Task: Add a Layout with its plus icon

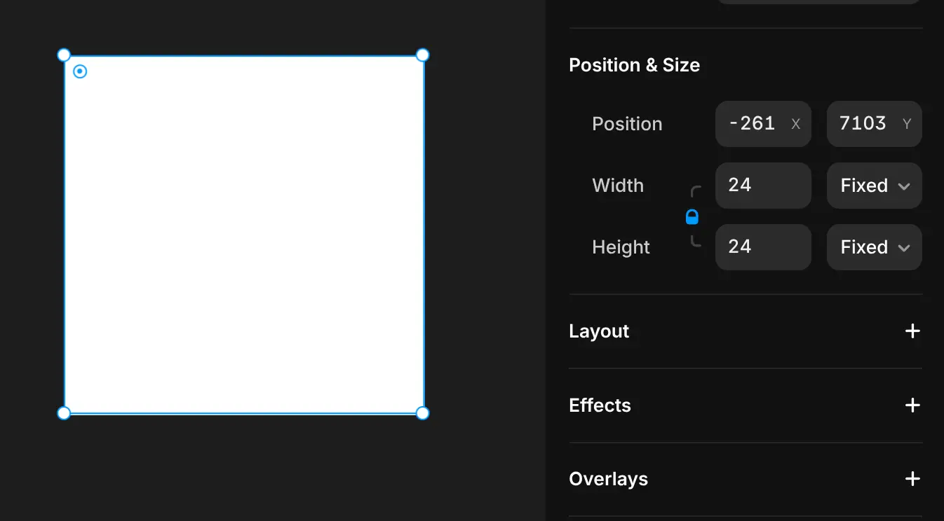Action: click(912, 331)
